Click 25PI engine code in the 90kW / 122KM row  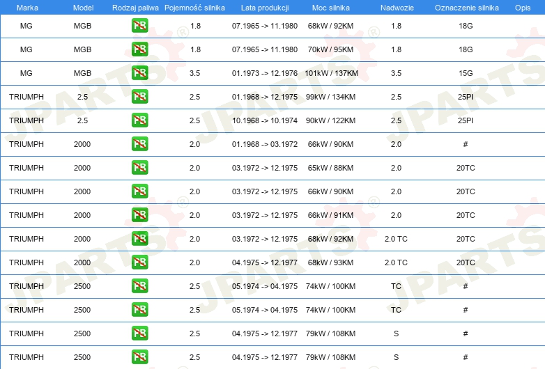coord(466,120)
